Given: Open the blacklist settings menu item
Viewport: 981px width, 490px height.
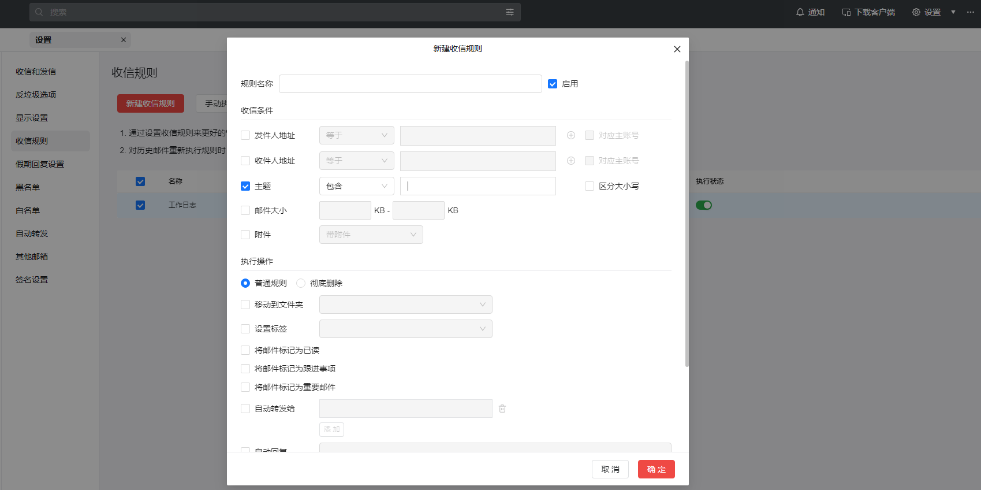Looking at the screenshot, I should (x=28, y=187).
